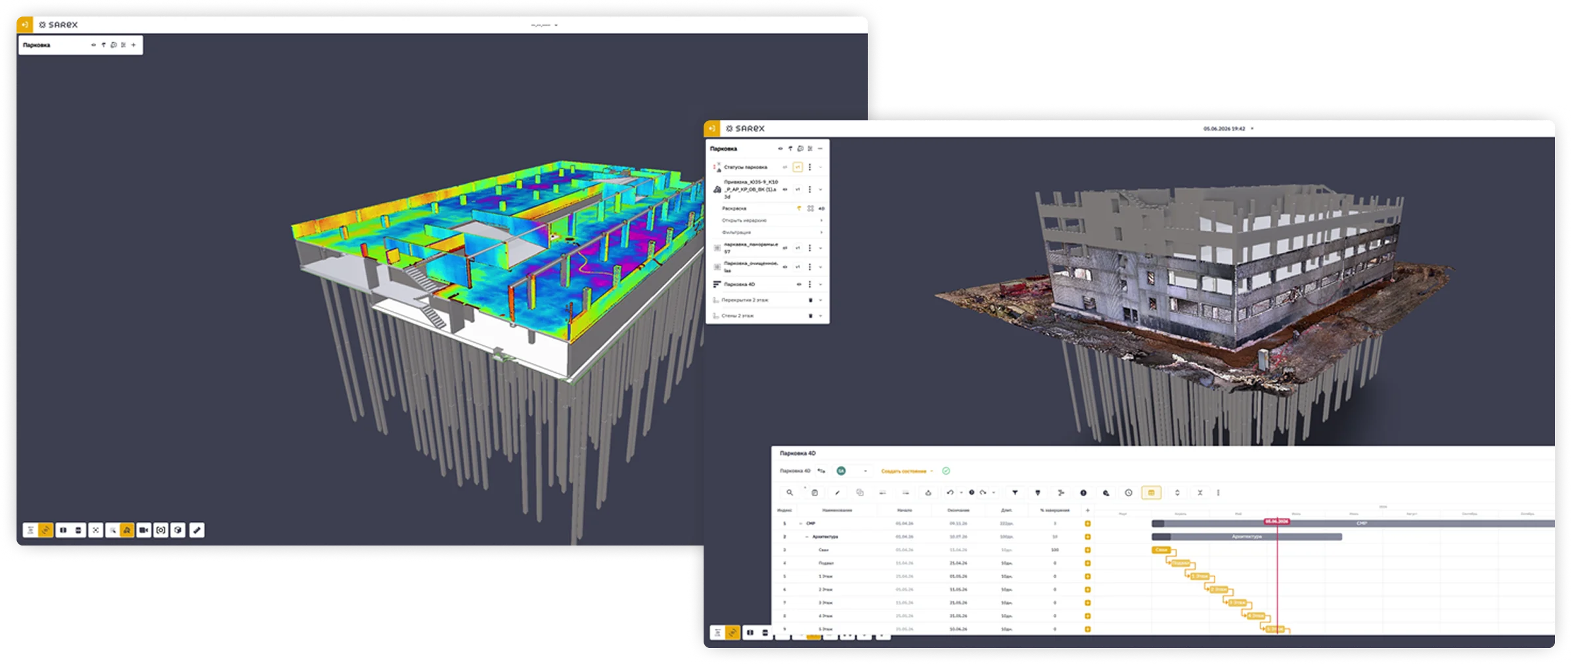Click the yellow exit icon in left window header
The image size is (1572, 665).
24,24
